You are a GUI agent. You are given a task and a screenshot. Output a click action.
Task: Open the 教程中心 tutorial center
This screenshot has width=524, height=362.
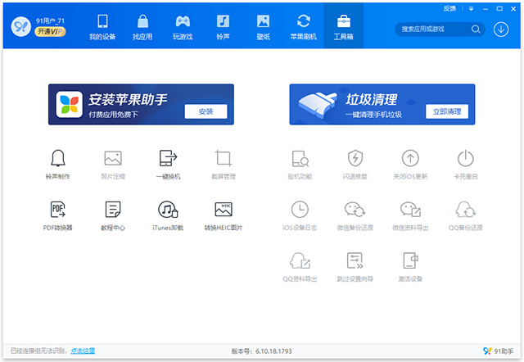(x=113, y=215)
